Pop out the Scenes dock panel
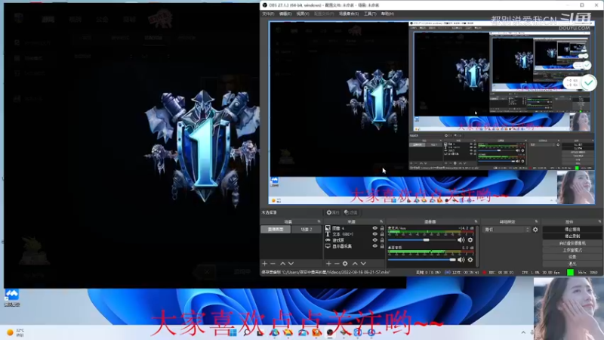 click(x=319, y=221)
